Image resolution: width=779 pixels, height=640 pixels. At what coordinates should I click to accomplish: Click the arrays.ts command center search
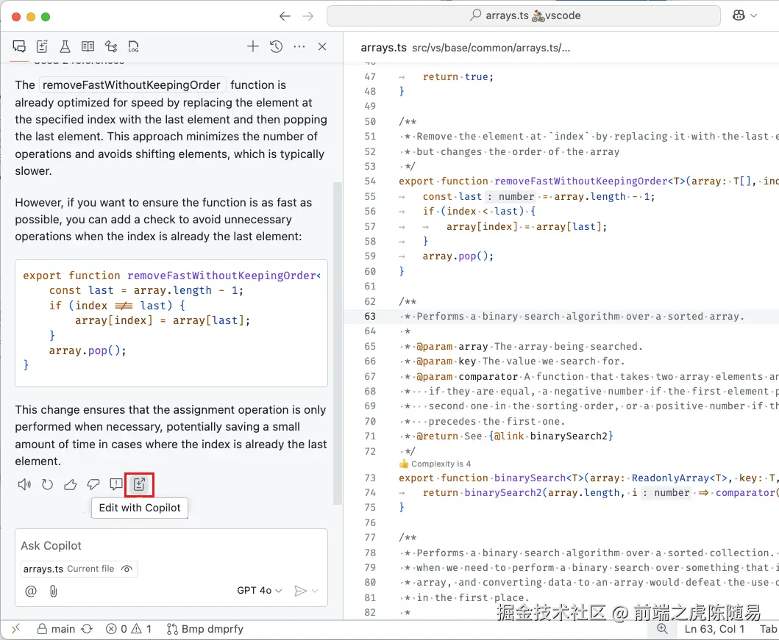pos(524,16)
